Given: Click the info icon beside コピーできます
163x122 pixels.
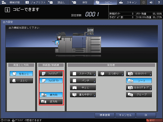Looking at the screenshot, I should (7, 10).
